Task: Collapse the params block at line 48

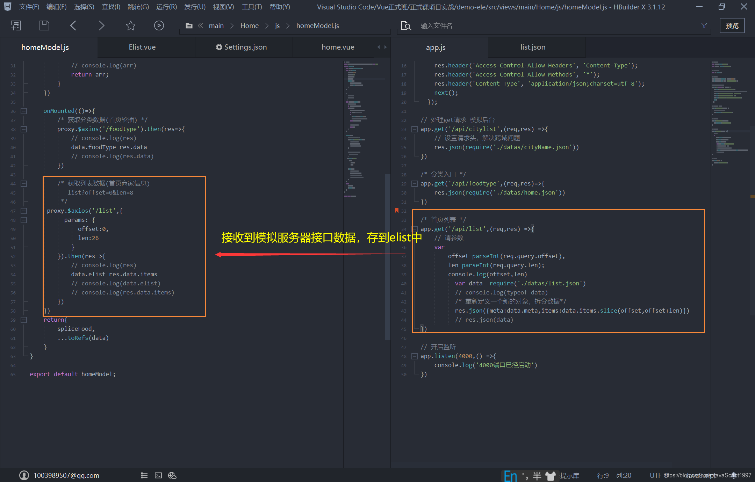Action: [x=24, y=220]
